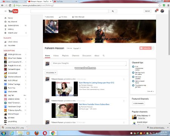Viewport: 170px width, 136px height.
Task: Click the channel search magnifier icon
Action: (x=104, y=56)
